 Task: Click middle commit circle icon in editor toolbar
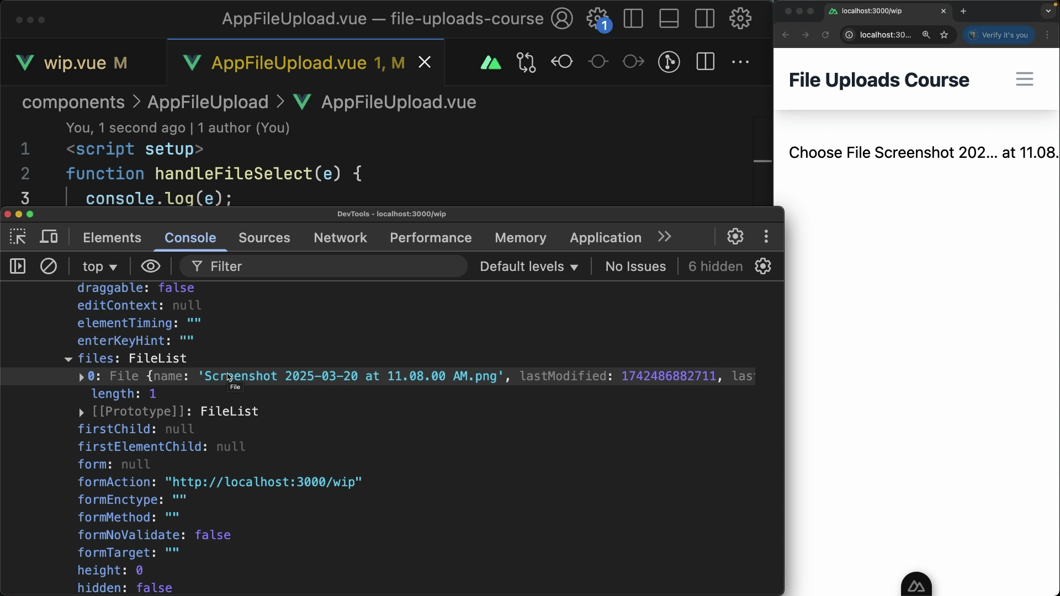pos(598,62)
